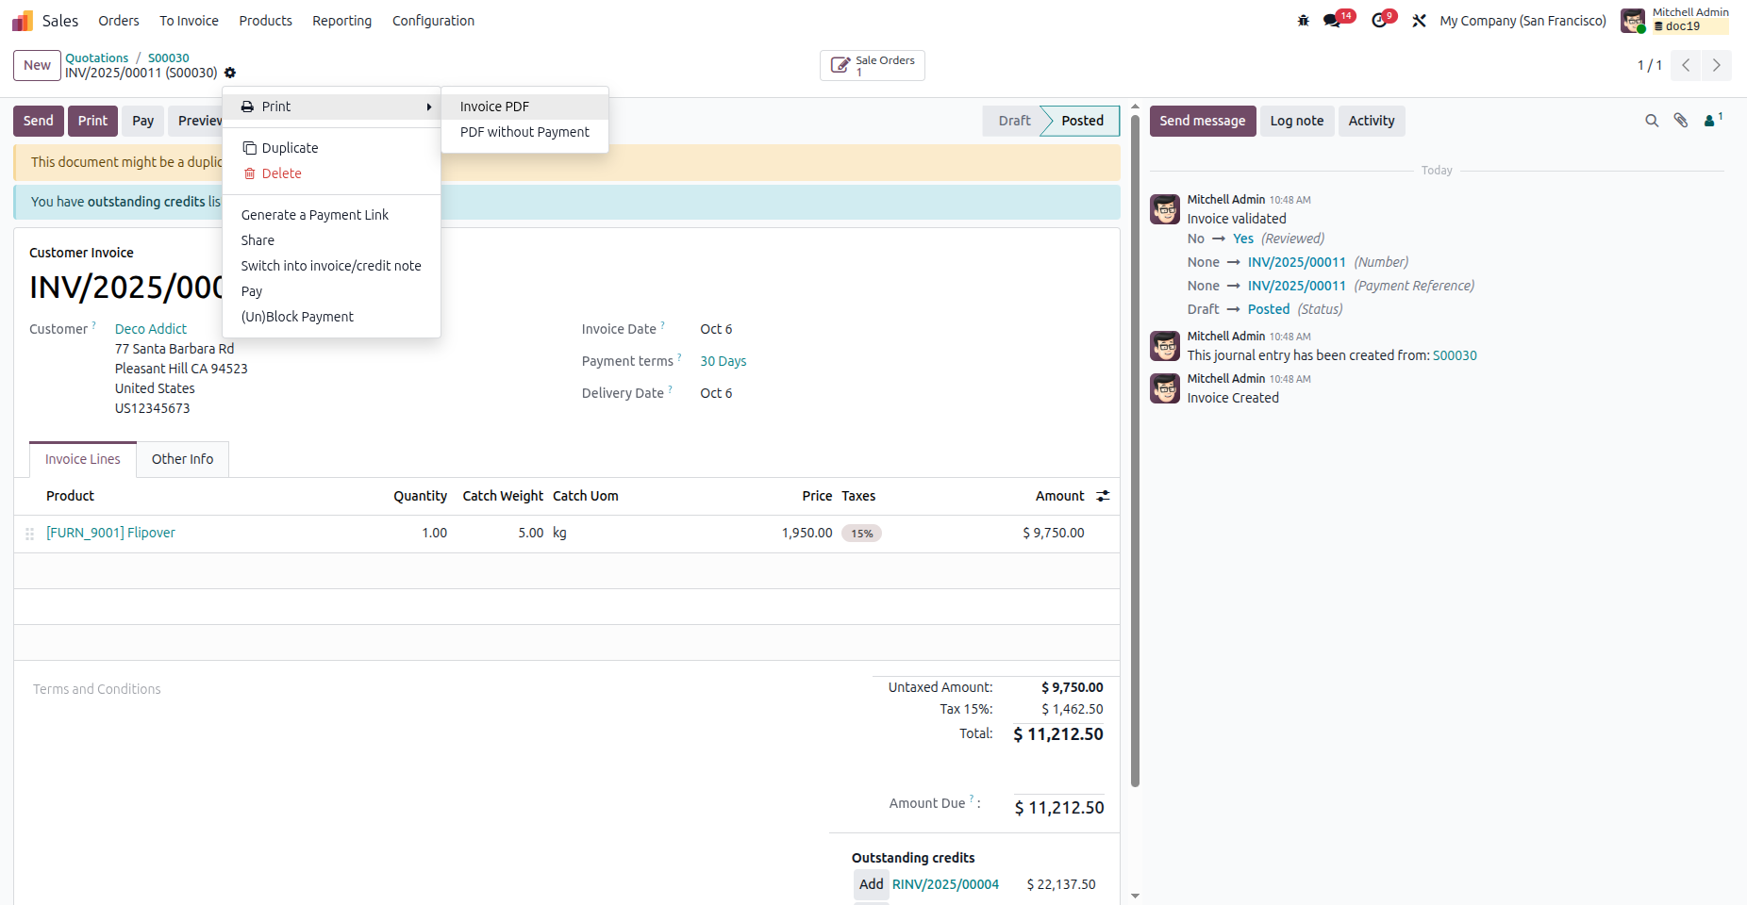1747x905 pixels.
Task: Click Log note button
Action: point(1297,121)
